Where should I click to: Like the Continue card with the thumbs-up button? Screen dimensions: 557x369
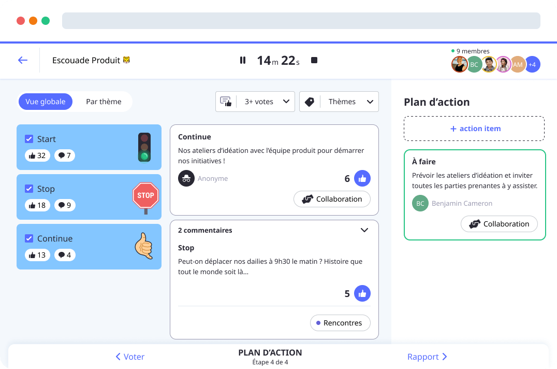[x=362, y=178]
